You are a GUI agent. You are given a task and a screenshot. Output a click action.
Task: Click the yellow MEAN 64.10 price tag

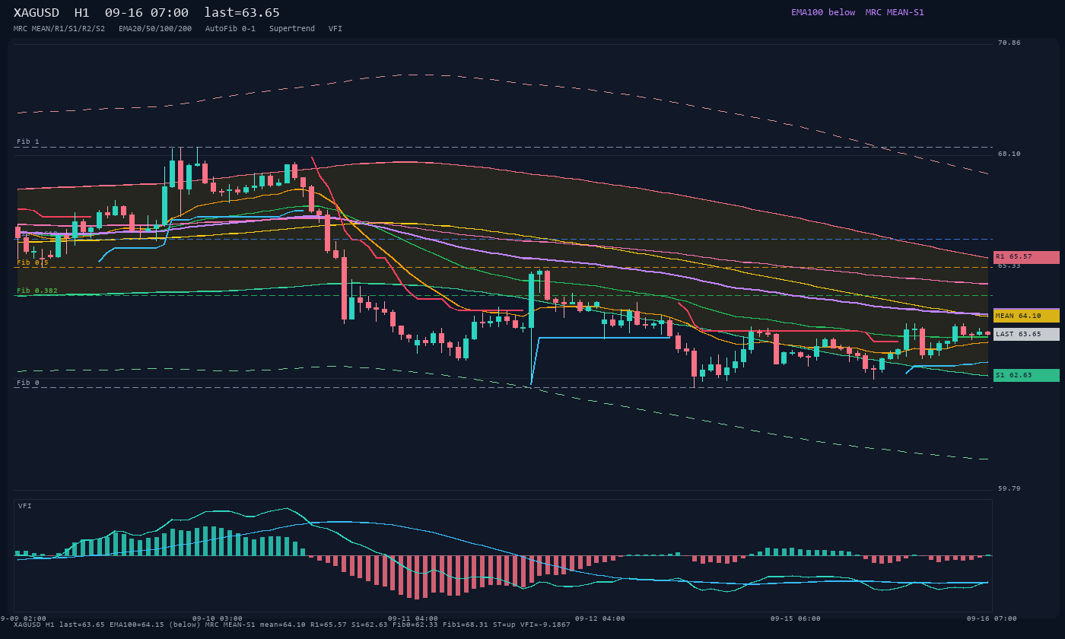1026,316
